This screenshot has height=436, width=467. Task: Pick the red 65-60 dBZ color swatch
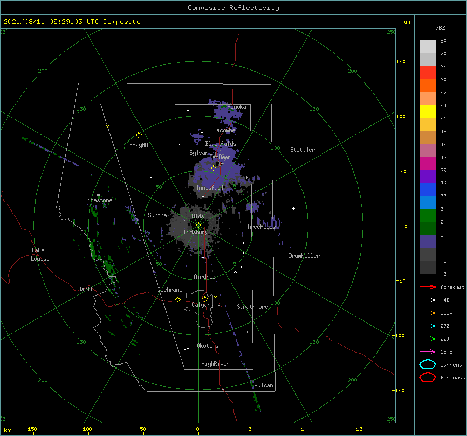[x=428, y=73]
